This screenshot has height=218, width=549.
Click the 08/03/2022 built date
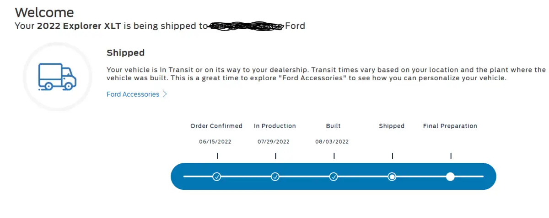pyautogui.click(x=332, y=142)
